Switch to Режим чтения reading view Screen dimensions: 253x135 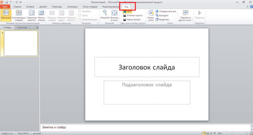[41, 15]
